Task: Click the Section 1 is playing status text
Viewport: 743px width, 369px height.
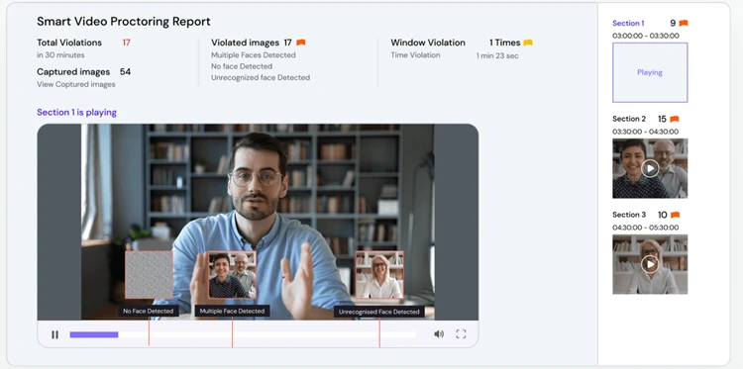Action: click(76, 113)
